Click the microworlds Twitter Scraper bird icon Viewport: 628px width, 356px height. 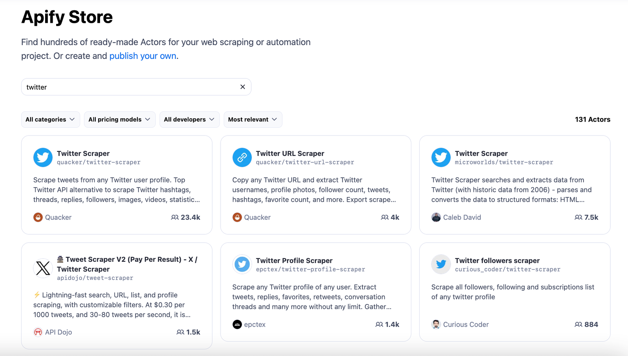pyautogui.click(x=441, y=157)
